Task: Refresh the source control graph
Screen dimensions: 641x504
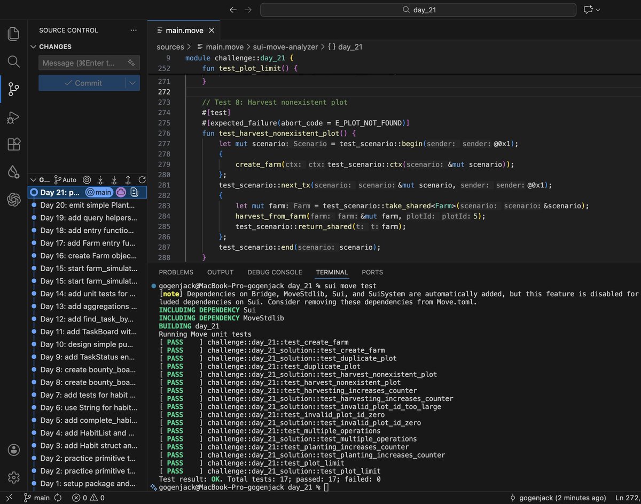Action: pos(142,180)
